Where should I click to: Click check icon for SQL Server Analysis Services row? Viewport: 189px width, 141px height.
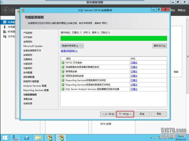tap(63, 89)
